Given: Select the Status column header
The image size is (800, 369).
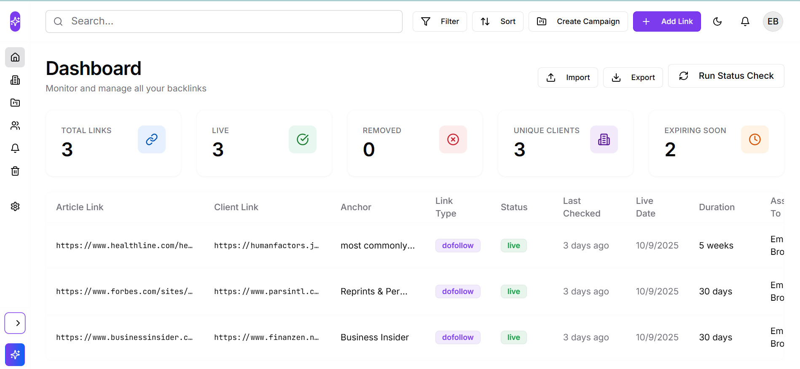Looking at the screenshot, I should click(514, 207).
